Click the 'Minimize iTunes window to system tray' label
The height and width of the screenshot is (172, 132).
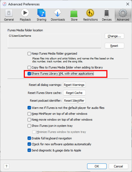coord(61,132)
